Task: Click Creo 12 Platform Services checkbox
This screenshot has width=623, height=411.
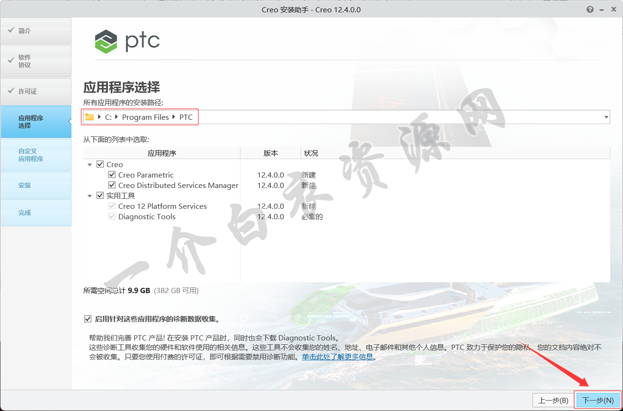Action: click(112, 206)
